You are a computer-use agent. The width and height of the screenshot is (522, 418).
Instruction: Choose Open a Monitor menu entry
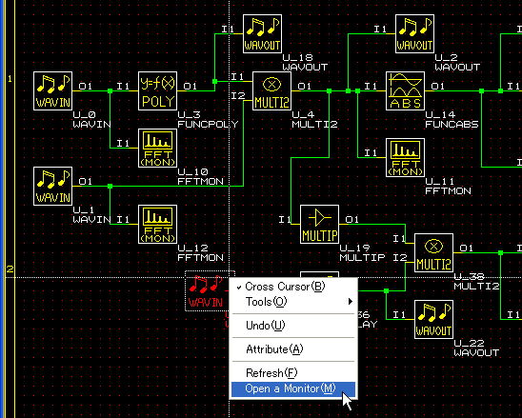[x=293, y=389]
